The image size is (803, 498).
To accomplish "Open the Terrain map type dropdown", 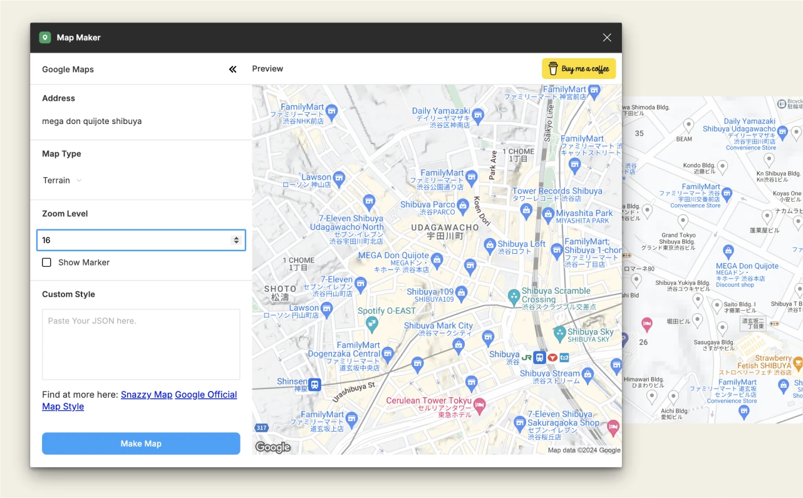I will pyautogui.click(x=62, y=180).
